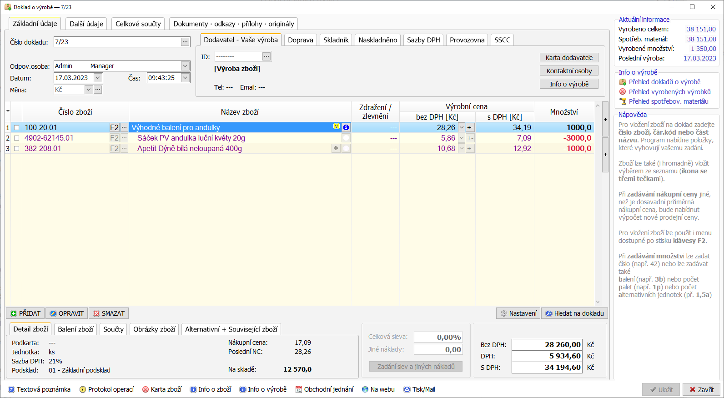
Task: Open Dokumenty · odkazy · přílohy · originály tab
Action: tap(234, 24)
